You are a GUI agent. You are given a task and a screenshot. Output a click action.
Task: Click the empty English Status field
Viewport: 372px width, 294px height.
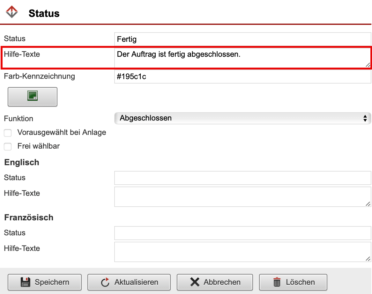223,178
